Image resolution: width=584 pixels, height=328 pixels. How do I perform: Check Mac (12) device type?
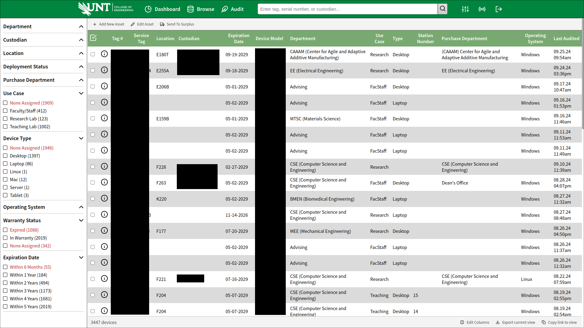tap(5, 179)
